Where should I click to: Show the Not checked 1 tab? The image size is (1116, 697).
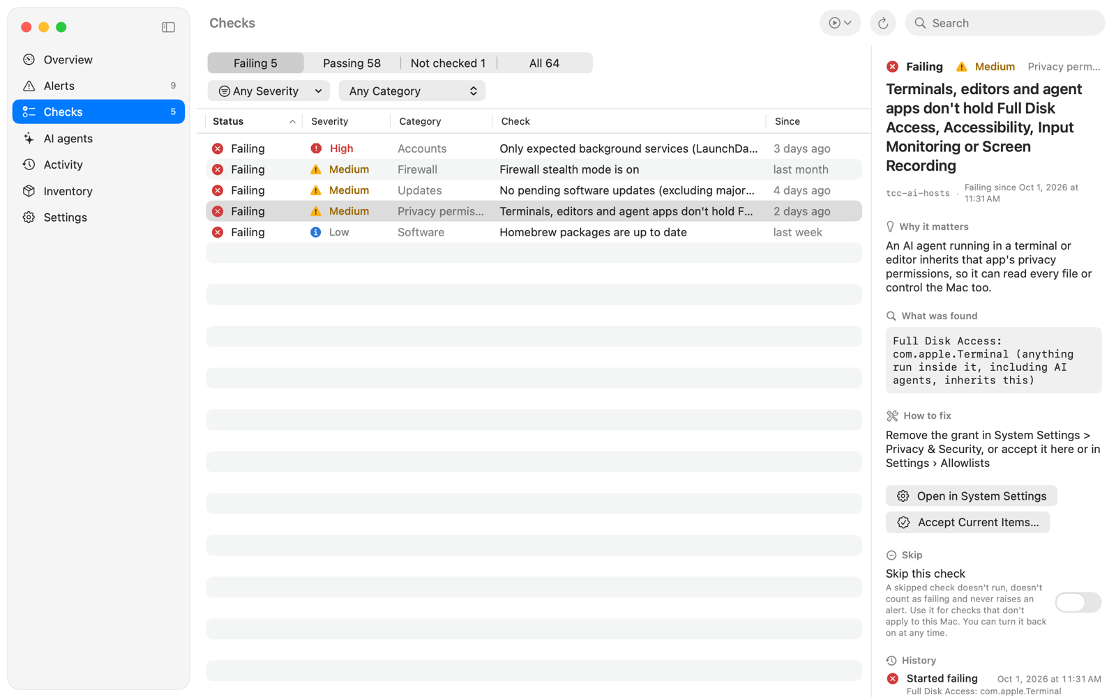tap(448, 63)
